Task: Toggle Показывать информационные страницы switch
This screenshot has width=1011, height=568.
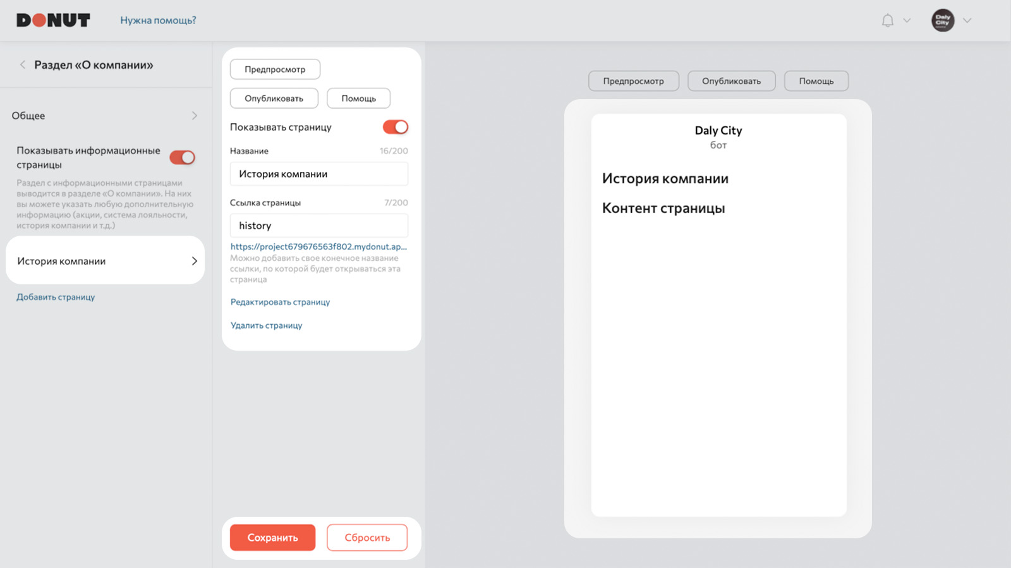Action: [x=183, y=157]
